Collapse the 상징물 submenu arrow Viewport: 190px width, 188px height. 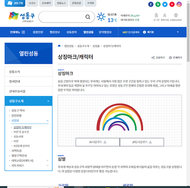tap(47, 121)
